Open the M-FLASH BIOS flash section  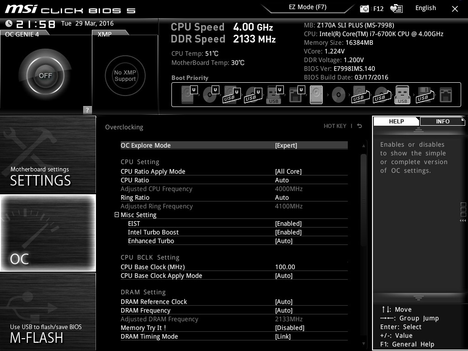pyautogui.click(x=48, y=312)
